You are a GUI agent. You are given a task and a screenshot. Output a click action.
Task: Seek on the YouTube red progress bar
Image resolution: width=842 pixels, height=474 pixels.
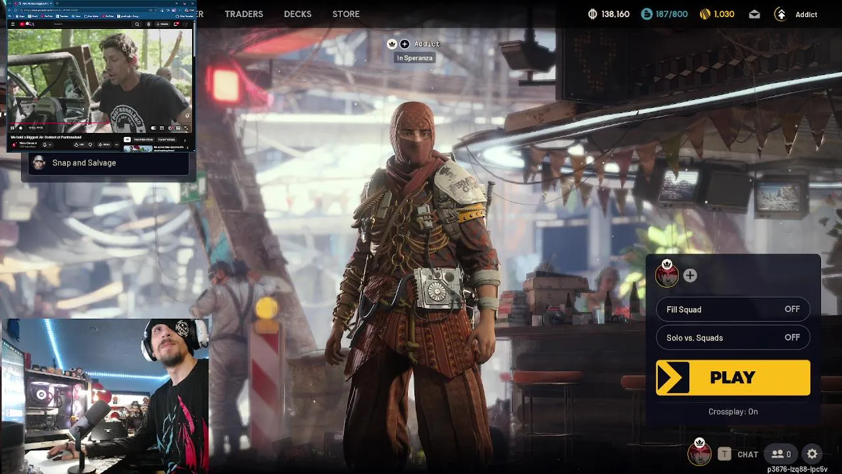[100, 123]
